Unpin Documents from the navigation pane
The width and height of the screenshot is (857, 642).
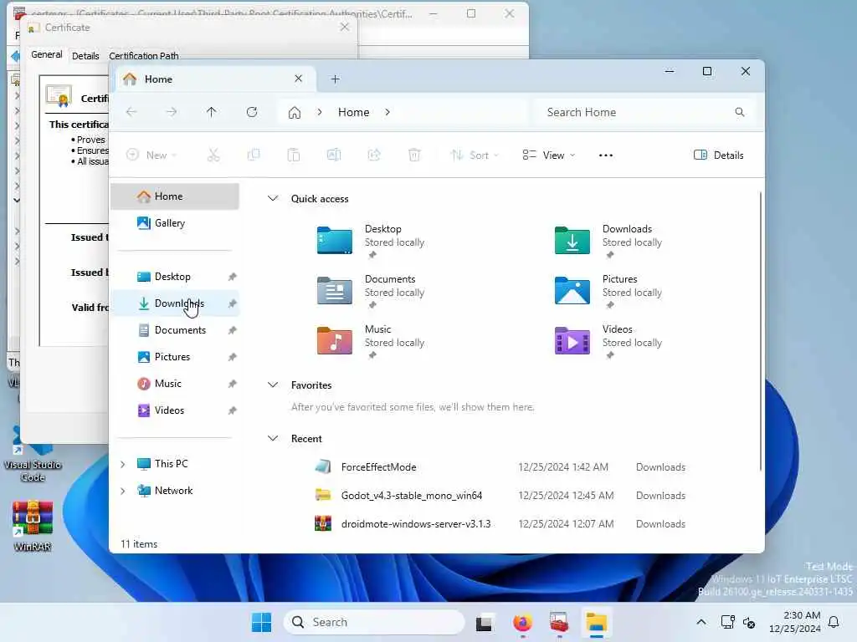pyautogui.click(x=233, y=330)
